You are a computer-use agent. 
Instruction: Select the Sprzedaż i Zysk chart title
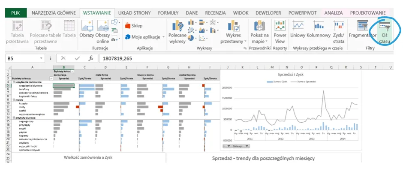tap(291, 75)
